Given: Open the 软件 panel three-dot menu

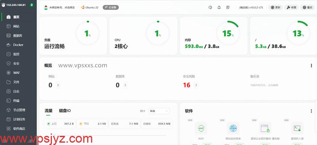Looking at the screenshot, I should pos(311,111).
